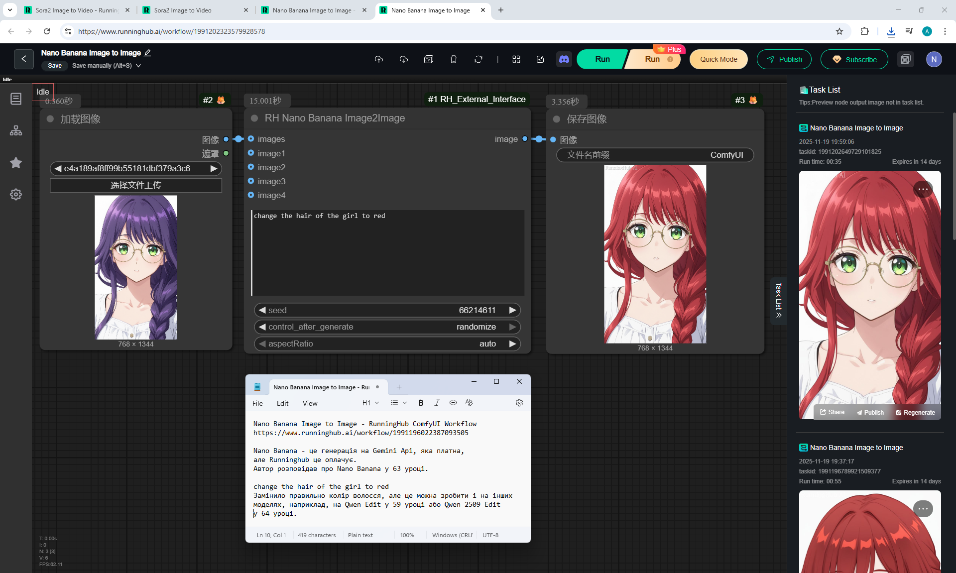Click the prompt text area in node
The image size is (956, 573).
387,252
